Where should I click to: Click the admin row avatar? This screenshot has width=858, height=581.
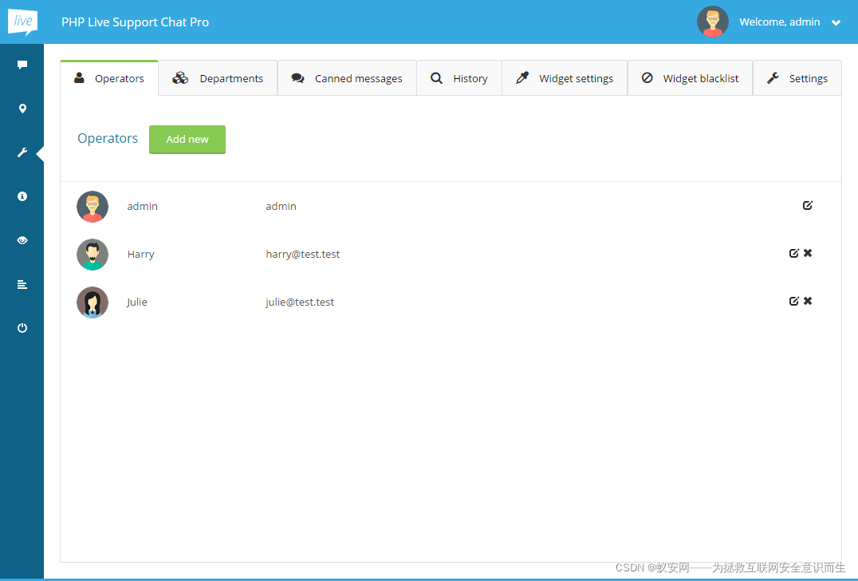coord(92,207)
